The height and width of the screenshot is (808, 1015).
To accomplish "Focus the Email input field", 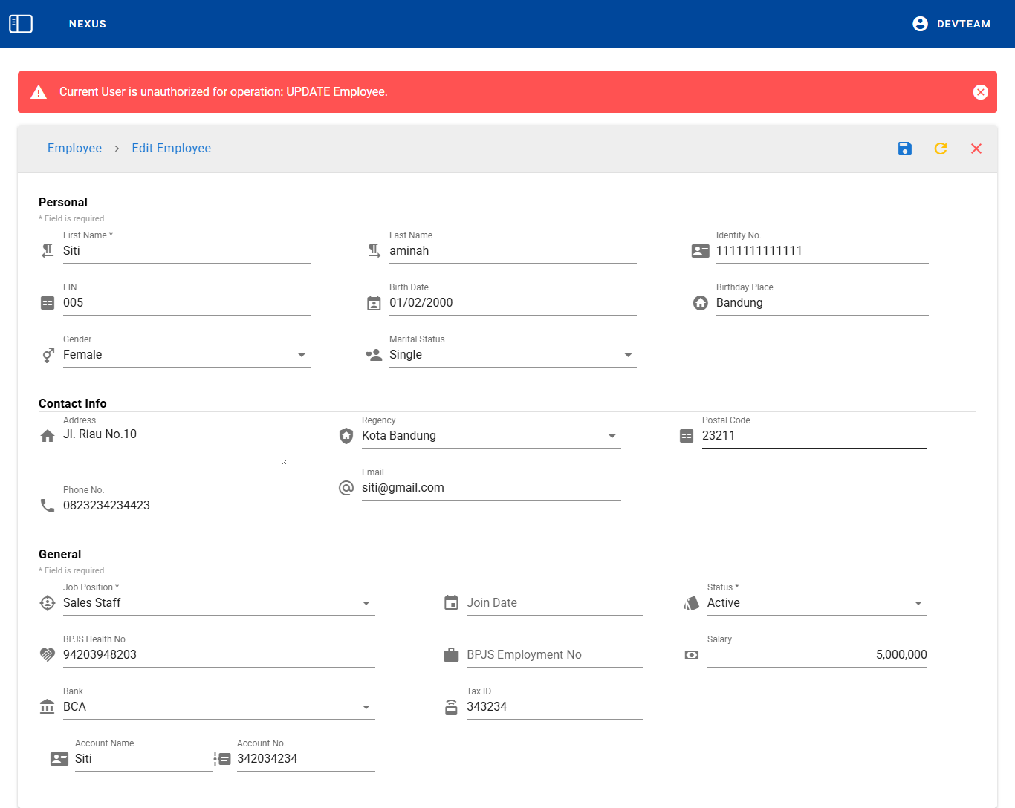I will [x=490, y=488].
